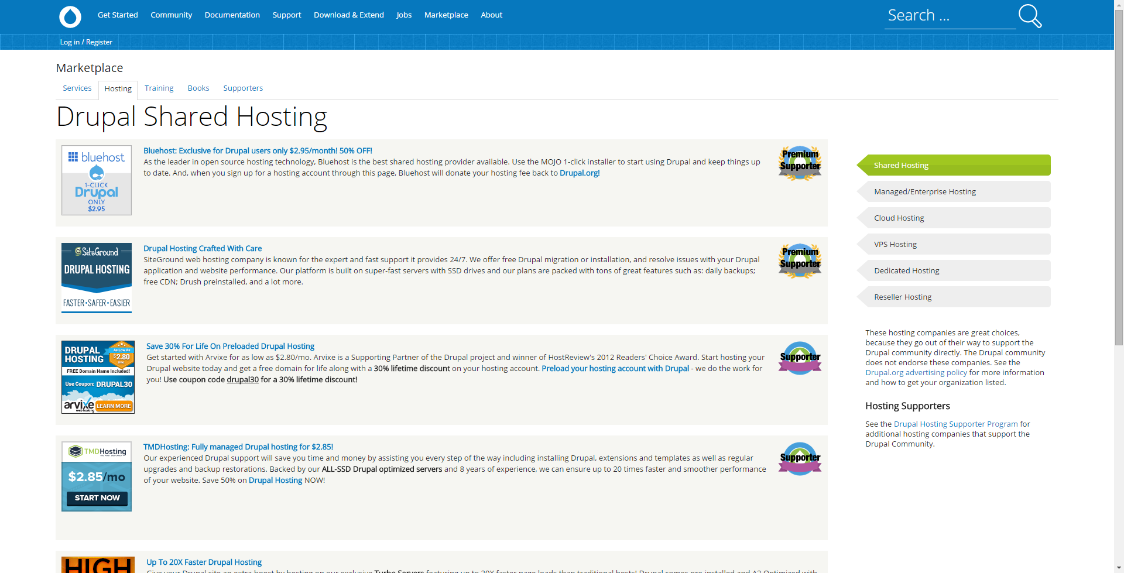Image resolution: width=1124 pixels, height=573 pixels.
Task: Click the Bluehost 1-Click Drupal banner
Action: click(x=96, y=180)
